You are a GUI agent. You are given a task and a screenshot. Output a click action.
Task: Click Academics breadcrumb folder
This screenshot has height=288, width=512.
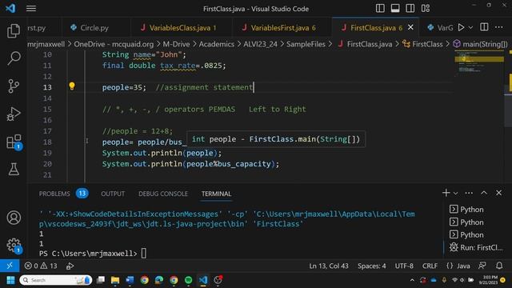[x=216, y=44]
